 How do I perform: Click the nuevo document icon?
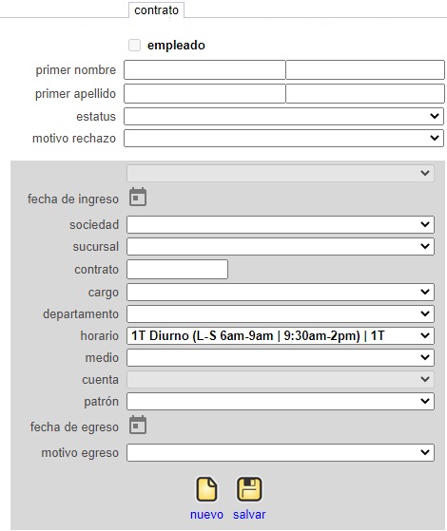pyautogui.click(x=206, y=489)
